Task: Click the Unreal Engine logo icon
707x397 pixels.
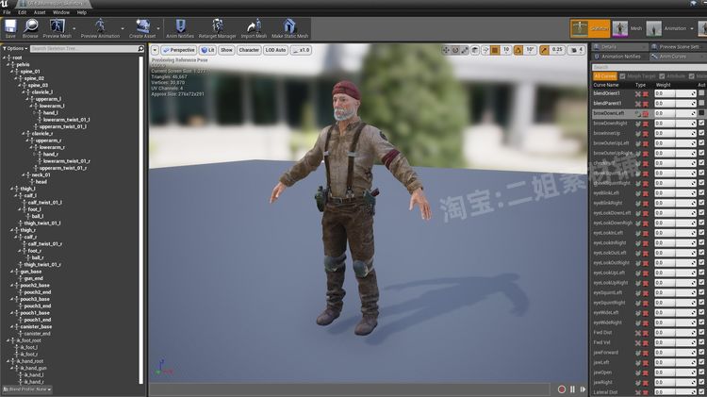Action: coord(5,4)
